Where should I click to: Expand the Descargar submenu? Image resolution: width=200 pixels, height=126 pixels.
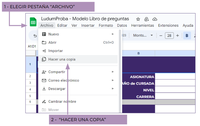tap(78, 89)
